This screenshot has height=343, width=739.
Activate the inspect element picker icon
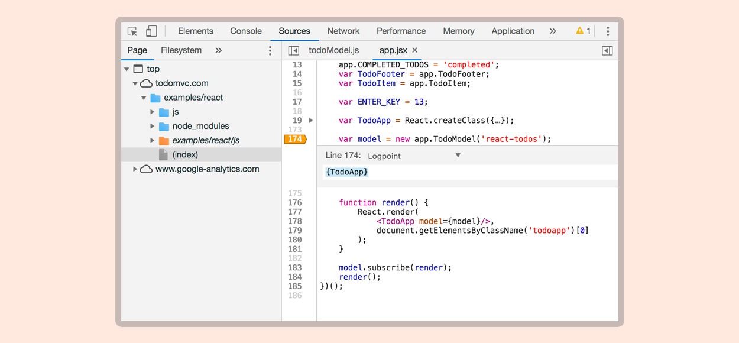click(132, 31)
